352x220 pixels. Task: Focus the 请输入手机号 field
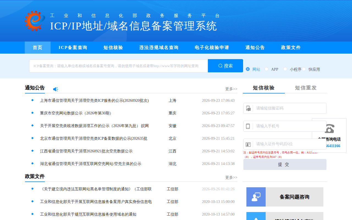(285, 126)
